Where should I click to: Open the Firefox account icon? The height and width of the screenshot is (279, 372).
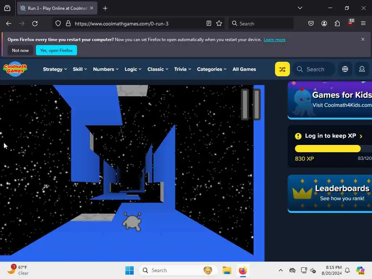click(x=324, y=24)
